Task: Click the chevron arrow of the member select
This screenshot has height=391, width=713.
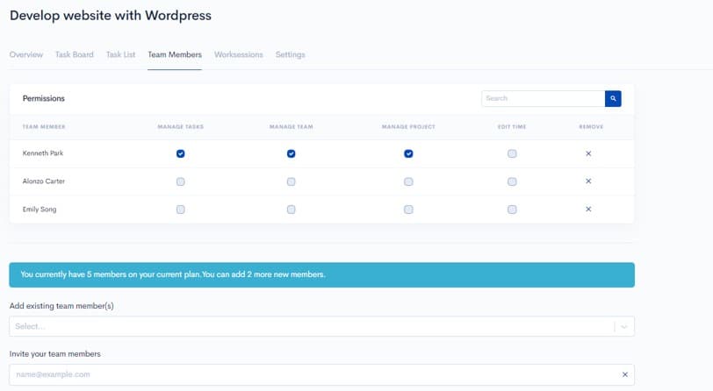Action: pyautogui.click(x=624, y=326)
